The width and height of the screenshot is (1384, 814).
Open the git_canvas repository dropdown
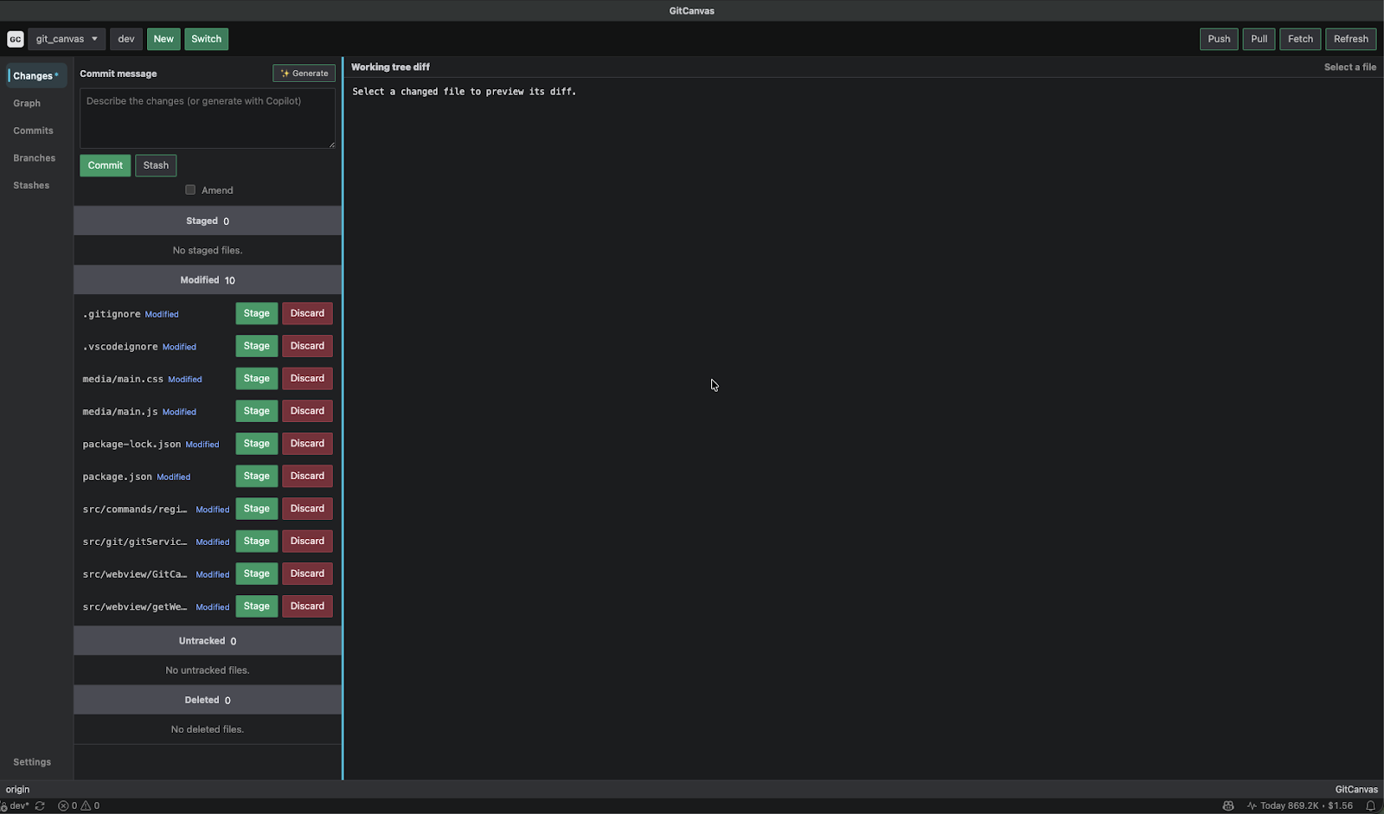67,39
